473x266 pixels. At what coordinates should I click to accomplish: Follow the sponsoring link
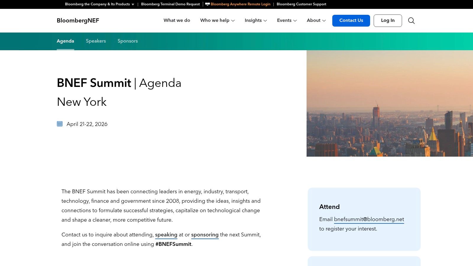(x=205, y=235)
